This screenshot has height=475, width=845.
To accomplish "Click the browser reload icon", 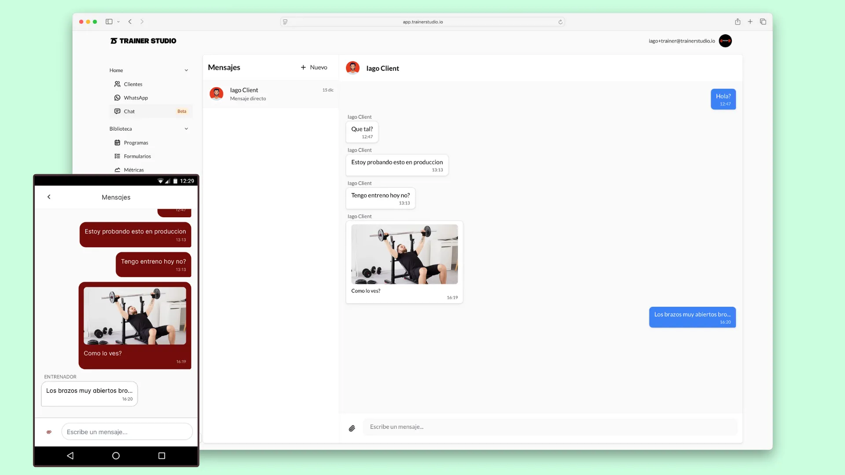I will (560, 22).
